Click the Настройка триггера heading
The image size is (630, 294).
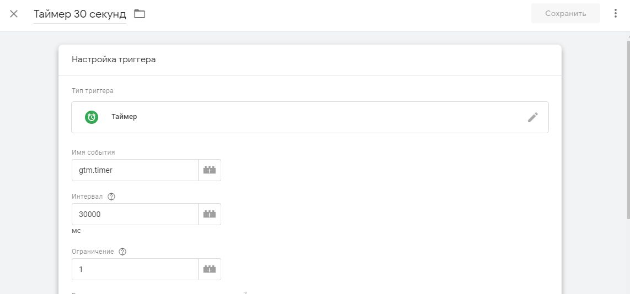(114, 59)
